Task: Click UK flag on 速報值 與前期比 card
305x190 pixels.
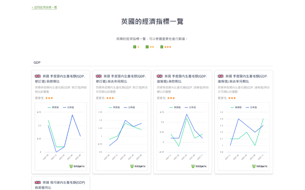Action: click(x=159, y=76)
